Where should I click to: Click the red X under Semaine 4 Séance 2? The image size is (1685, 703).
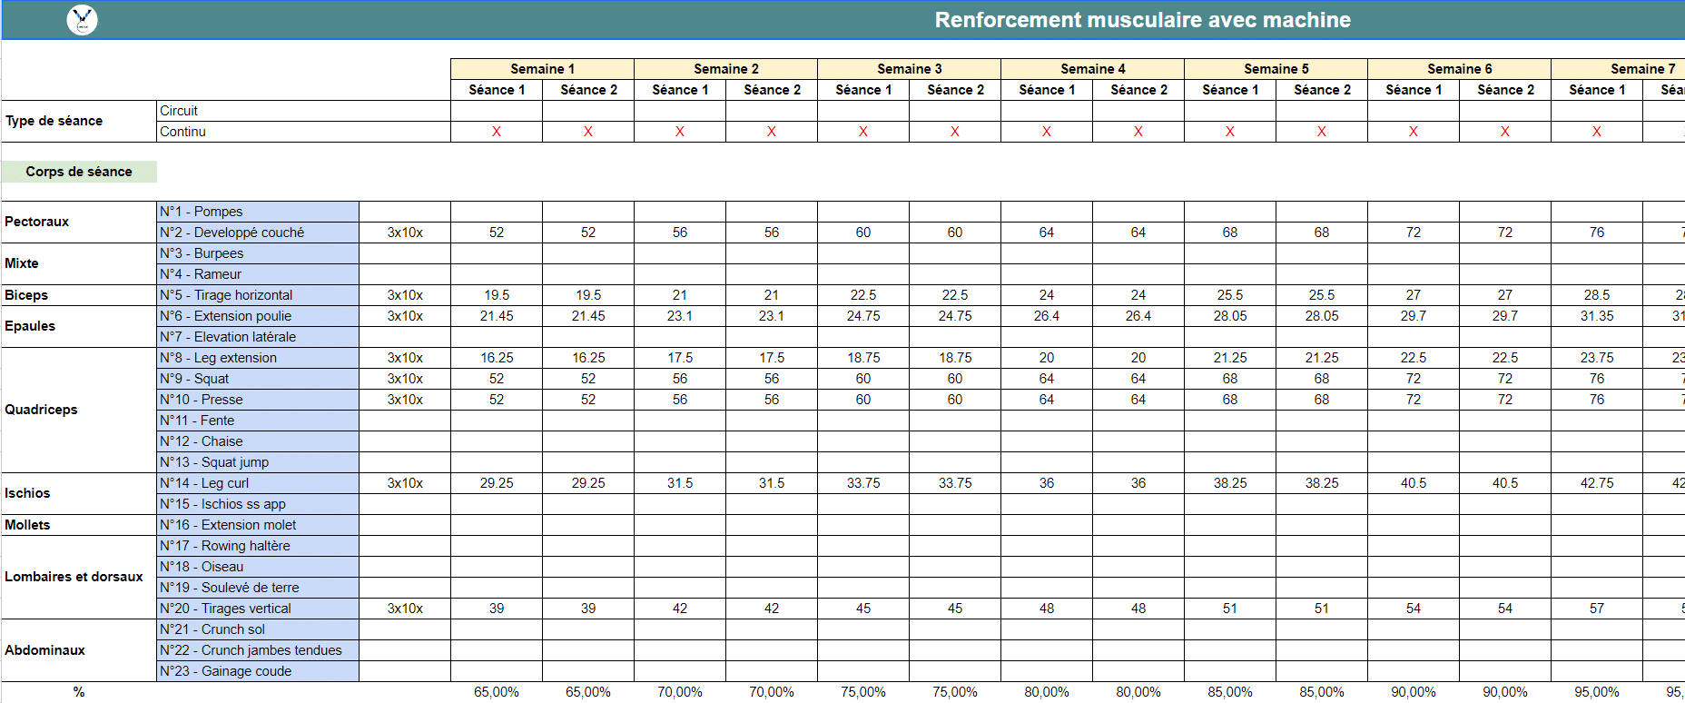tap(1138, 132)
